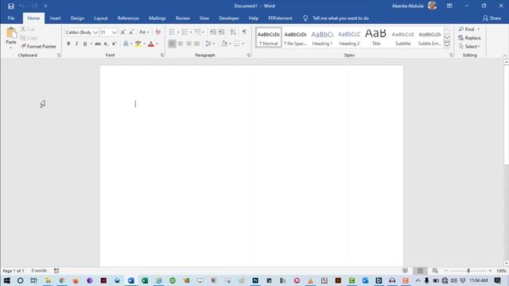Align text right
The height and width of the screenshot is (286, 509).
[x=188, y=44]
